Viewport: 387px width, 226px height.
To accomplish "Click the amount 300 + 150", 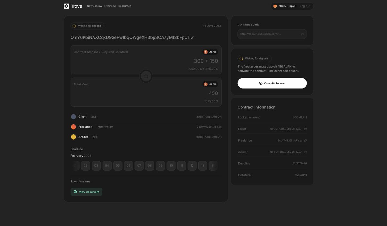I will [206, 61].
